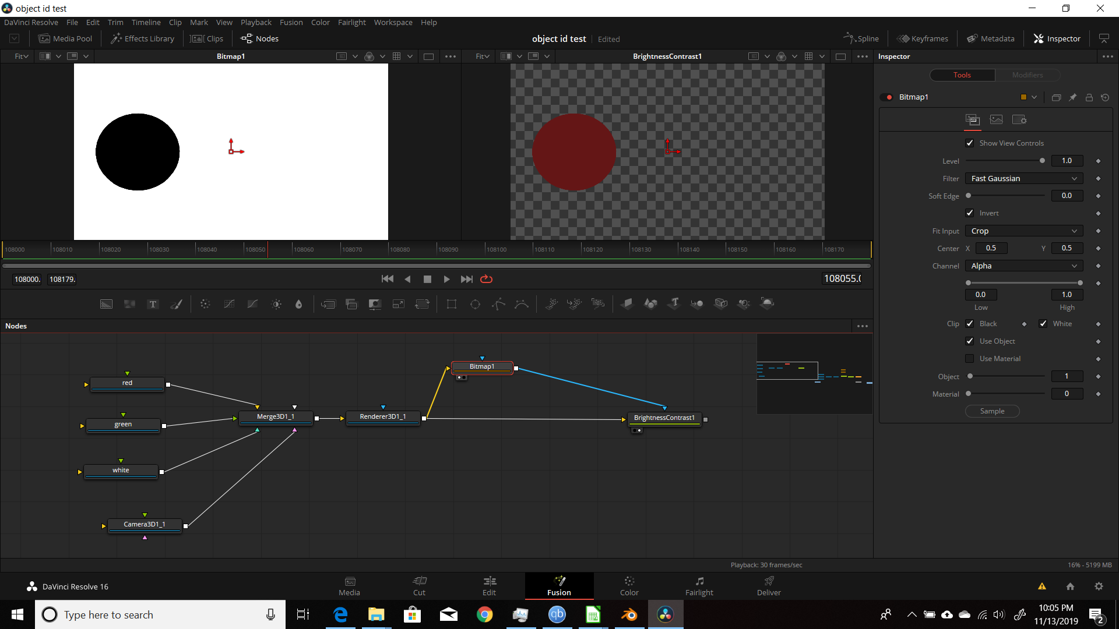Add a Text 3D tool
The height and width of the screenshot is (629, 1119).
pos(674,303)
